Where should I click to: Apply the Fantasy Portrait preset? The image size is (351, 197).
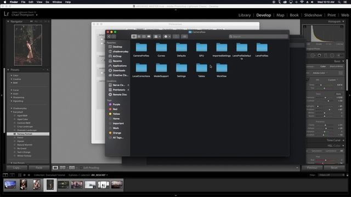(x=28, y=134)
